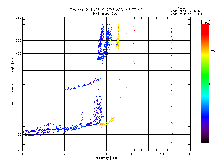
Task: Click the y-axis '750' tick label
Action: click(x=19, y=18)
